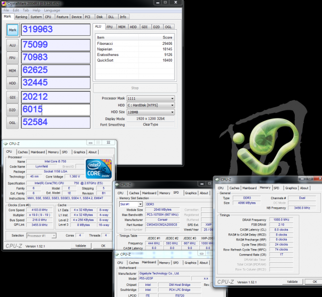
Task: Switch to the Disk tab
Action: tap(100, 17)
